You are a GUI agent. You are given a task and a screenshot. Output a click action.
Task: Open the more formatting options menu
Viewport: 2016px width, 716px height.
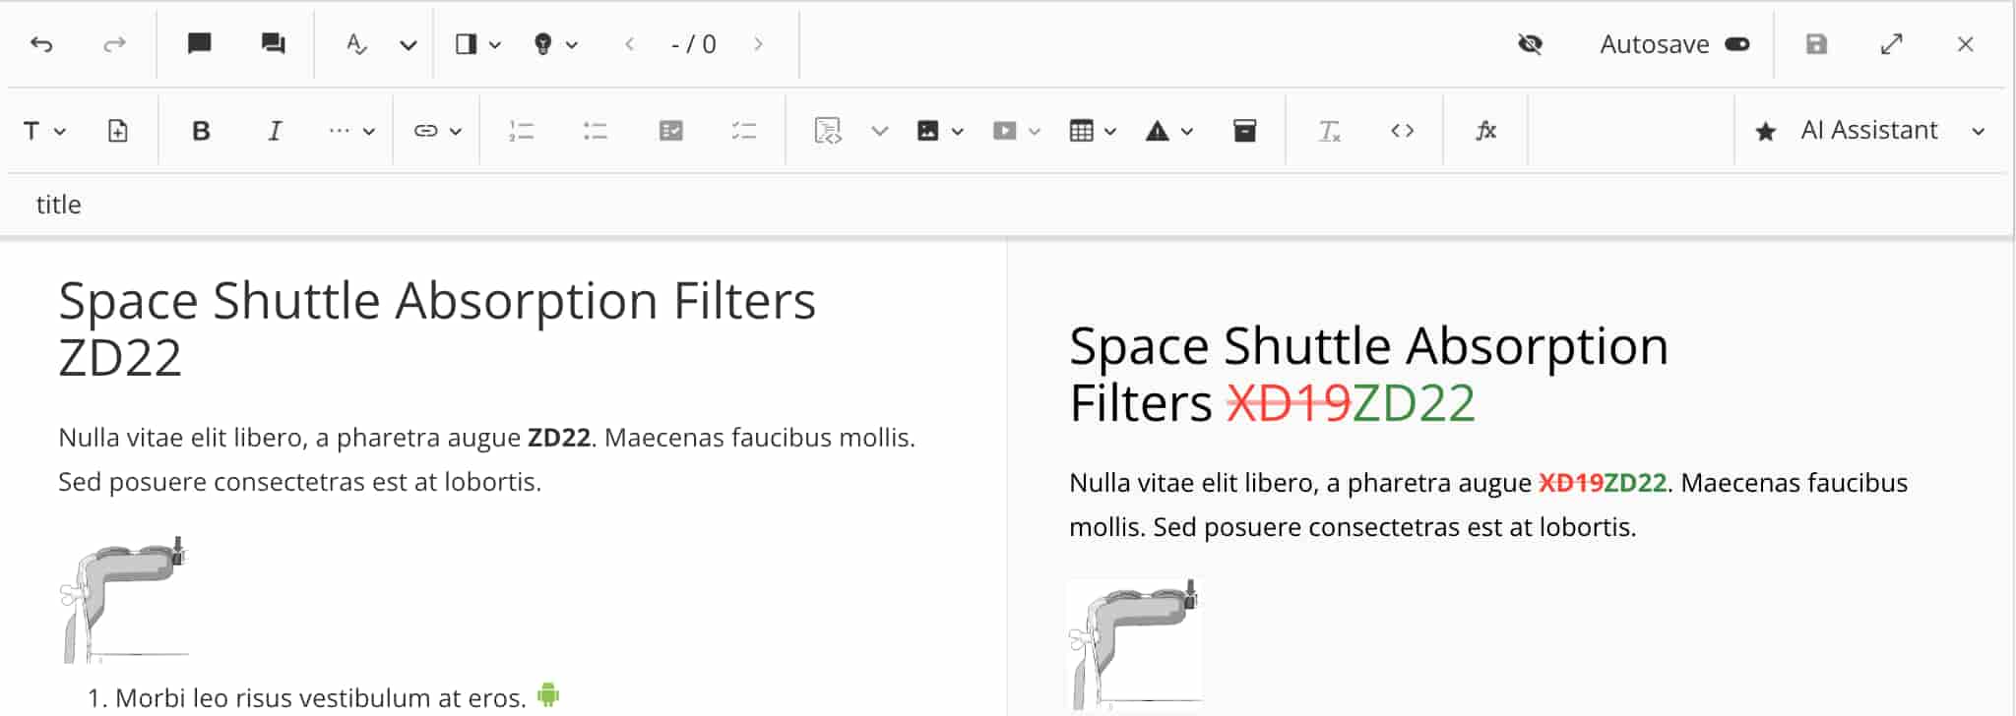(x=351, y=131)
